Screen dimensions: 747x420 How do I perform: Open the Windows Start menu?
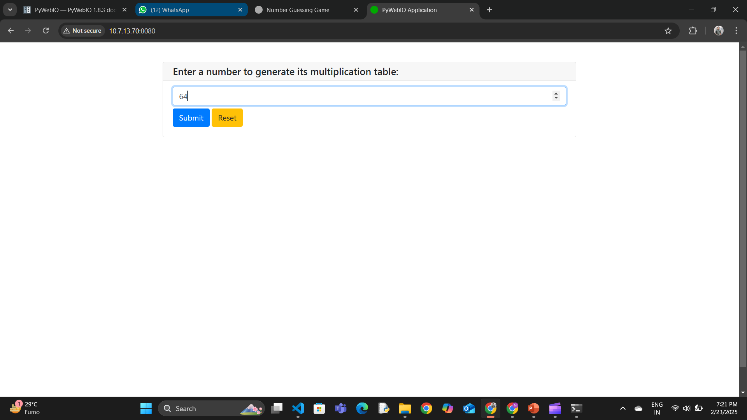pos(146,408)
